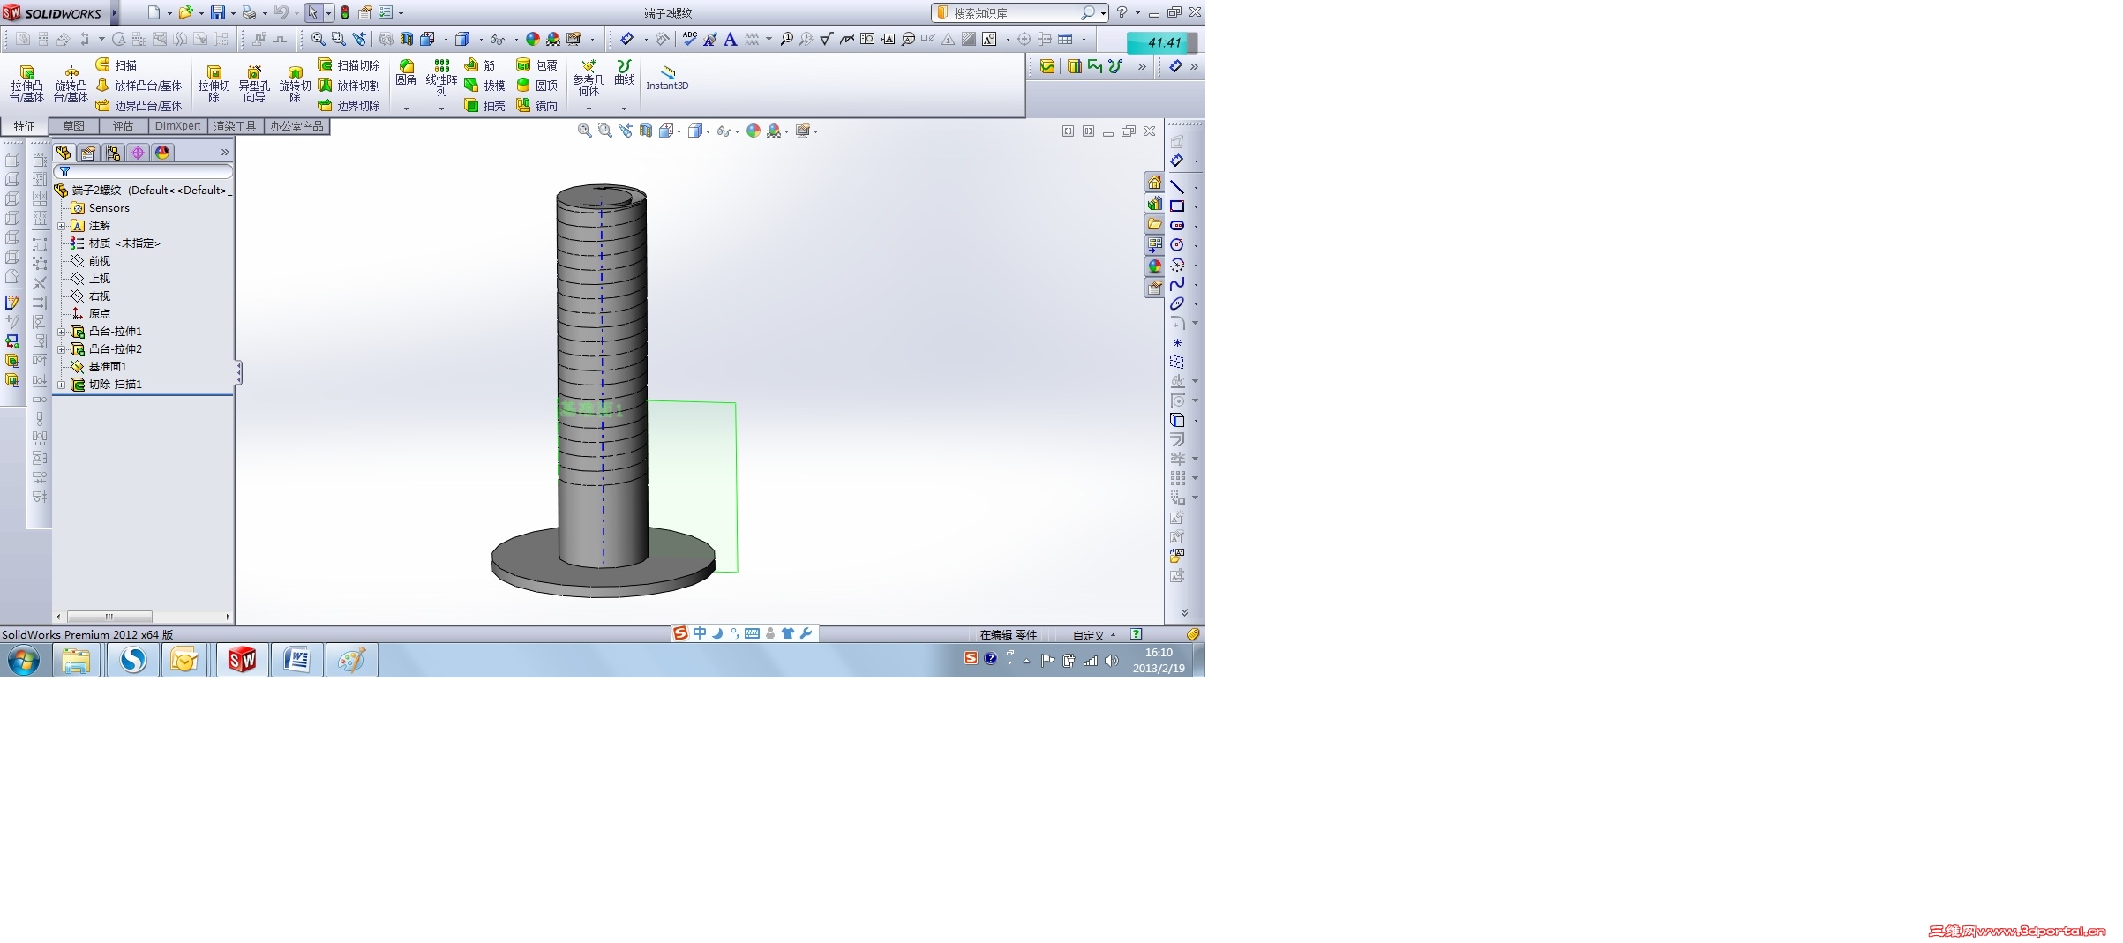Open the 渲染工具 render tools tab

click(x=235, y=126)
